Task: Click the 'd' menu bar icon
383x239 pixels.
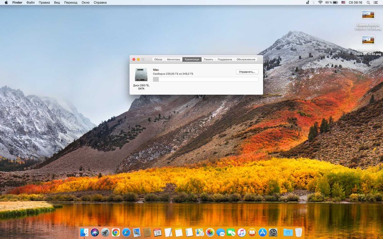Action: [x=308, y=2]
